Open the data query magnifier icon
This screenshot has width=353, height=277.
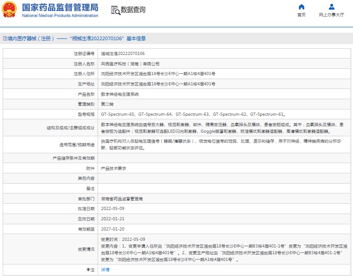tap(116, 10)
